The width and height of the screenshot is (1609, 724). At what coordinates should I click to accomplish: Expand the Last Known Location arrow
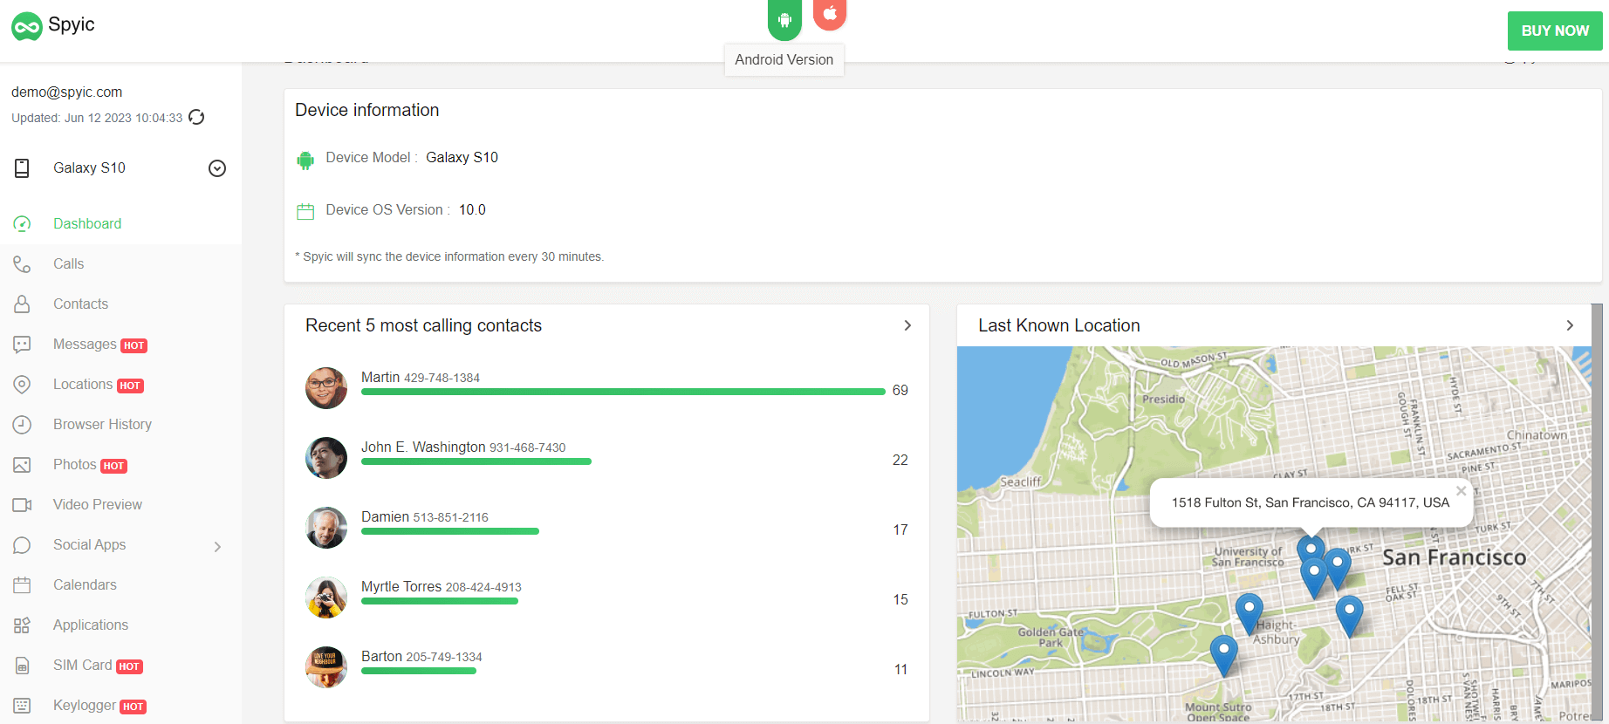[x=1570, y=325]
